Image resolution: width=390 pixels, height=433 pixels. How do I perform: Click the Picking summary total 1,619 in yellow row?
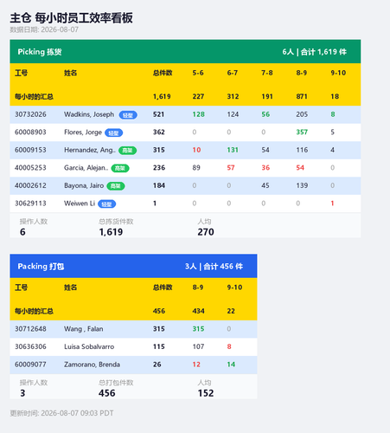pos(162,96)
